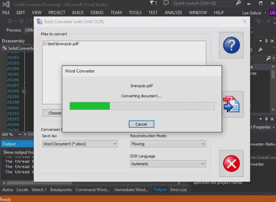
Task: Click the navigate backward toolbar arrow
Action: click(10, 21)
